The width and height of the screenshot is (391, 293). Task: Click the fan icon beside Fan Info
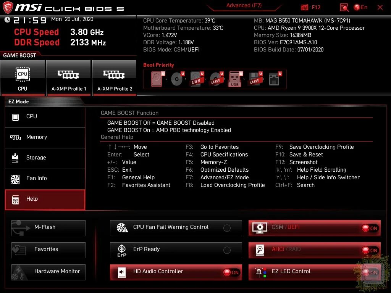click(15, 179)
